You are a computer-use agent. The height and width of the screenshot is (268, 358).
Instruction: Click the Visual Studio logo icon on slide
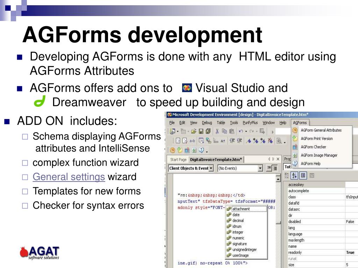click(x=187, y=88)
